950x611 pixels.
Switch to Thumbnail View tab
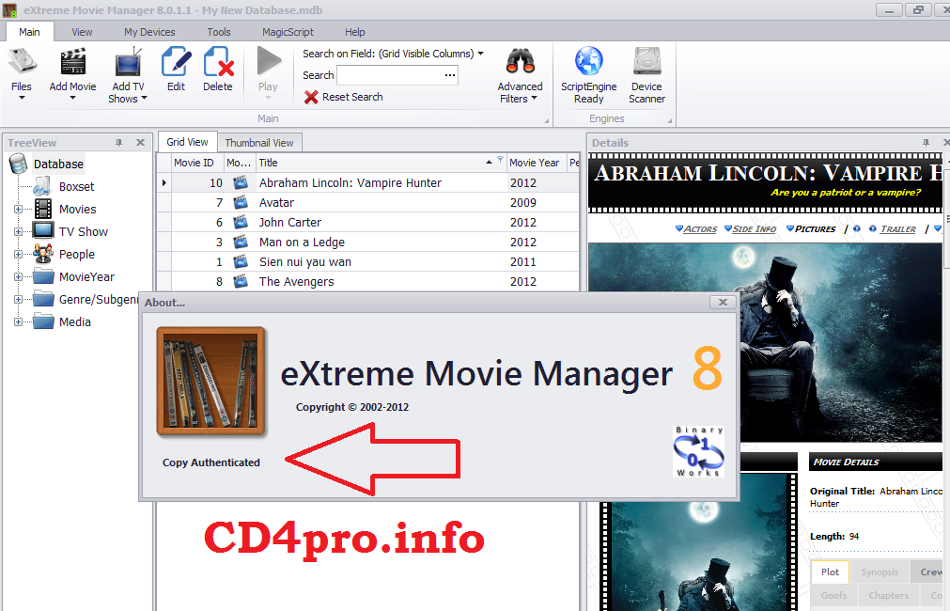(x=259, y=143)
